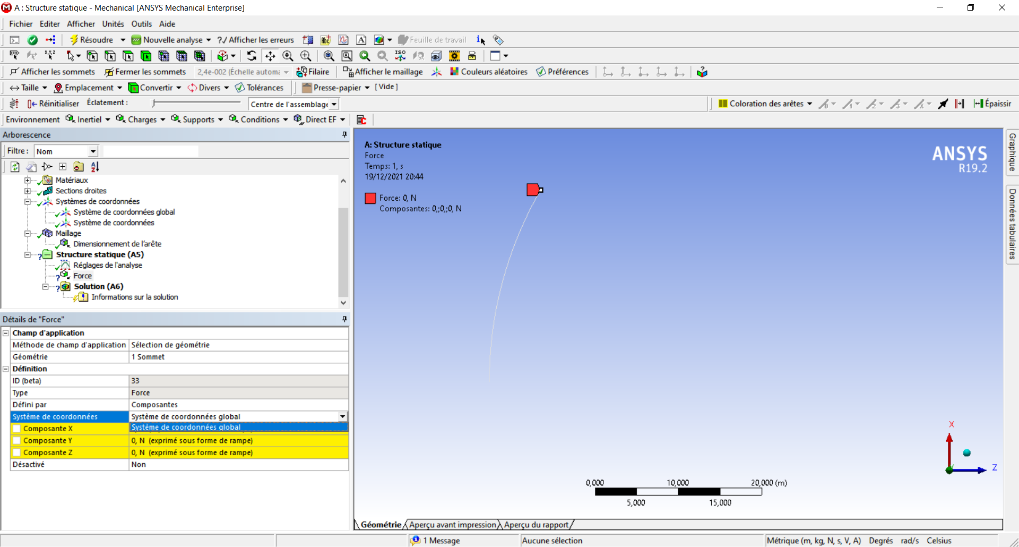Click the XYZ coordinate pick icon
This screenshot has width=1019, height=547.
click(x=50, y=56)
